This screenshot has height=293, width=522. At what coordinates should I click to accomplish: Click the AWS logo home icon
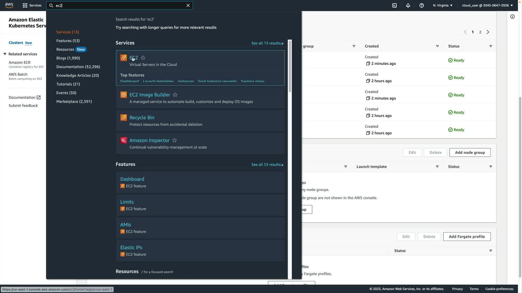coord(9,5)
